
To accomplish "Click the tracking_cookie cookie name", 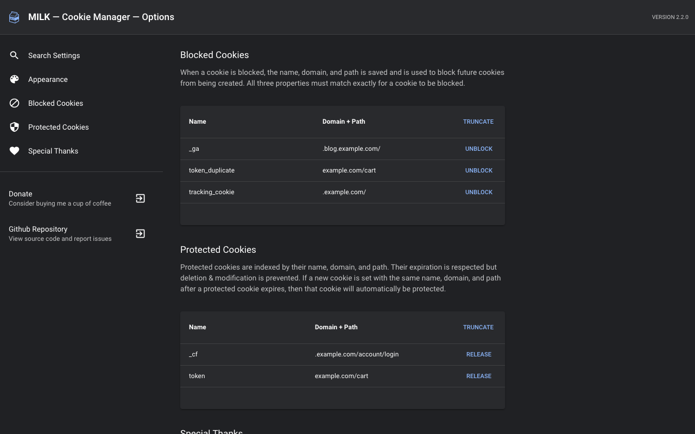I will click(x=212, y=192).
